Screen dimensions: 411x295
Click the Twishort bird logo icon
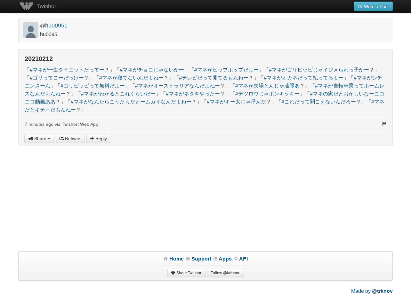coord(26,6)
